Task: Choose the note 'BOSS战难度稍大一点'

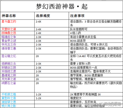Action: [84, 67]
